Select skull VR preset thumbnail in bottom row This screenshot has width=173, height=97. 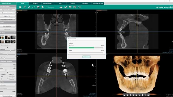click(13, 41)
